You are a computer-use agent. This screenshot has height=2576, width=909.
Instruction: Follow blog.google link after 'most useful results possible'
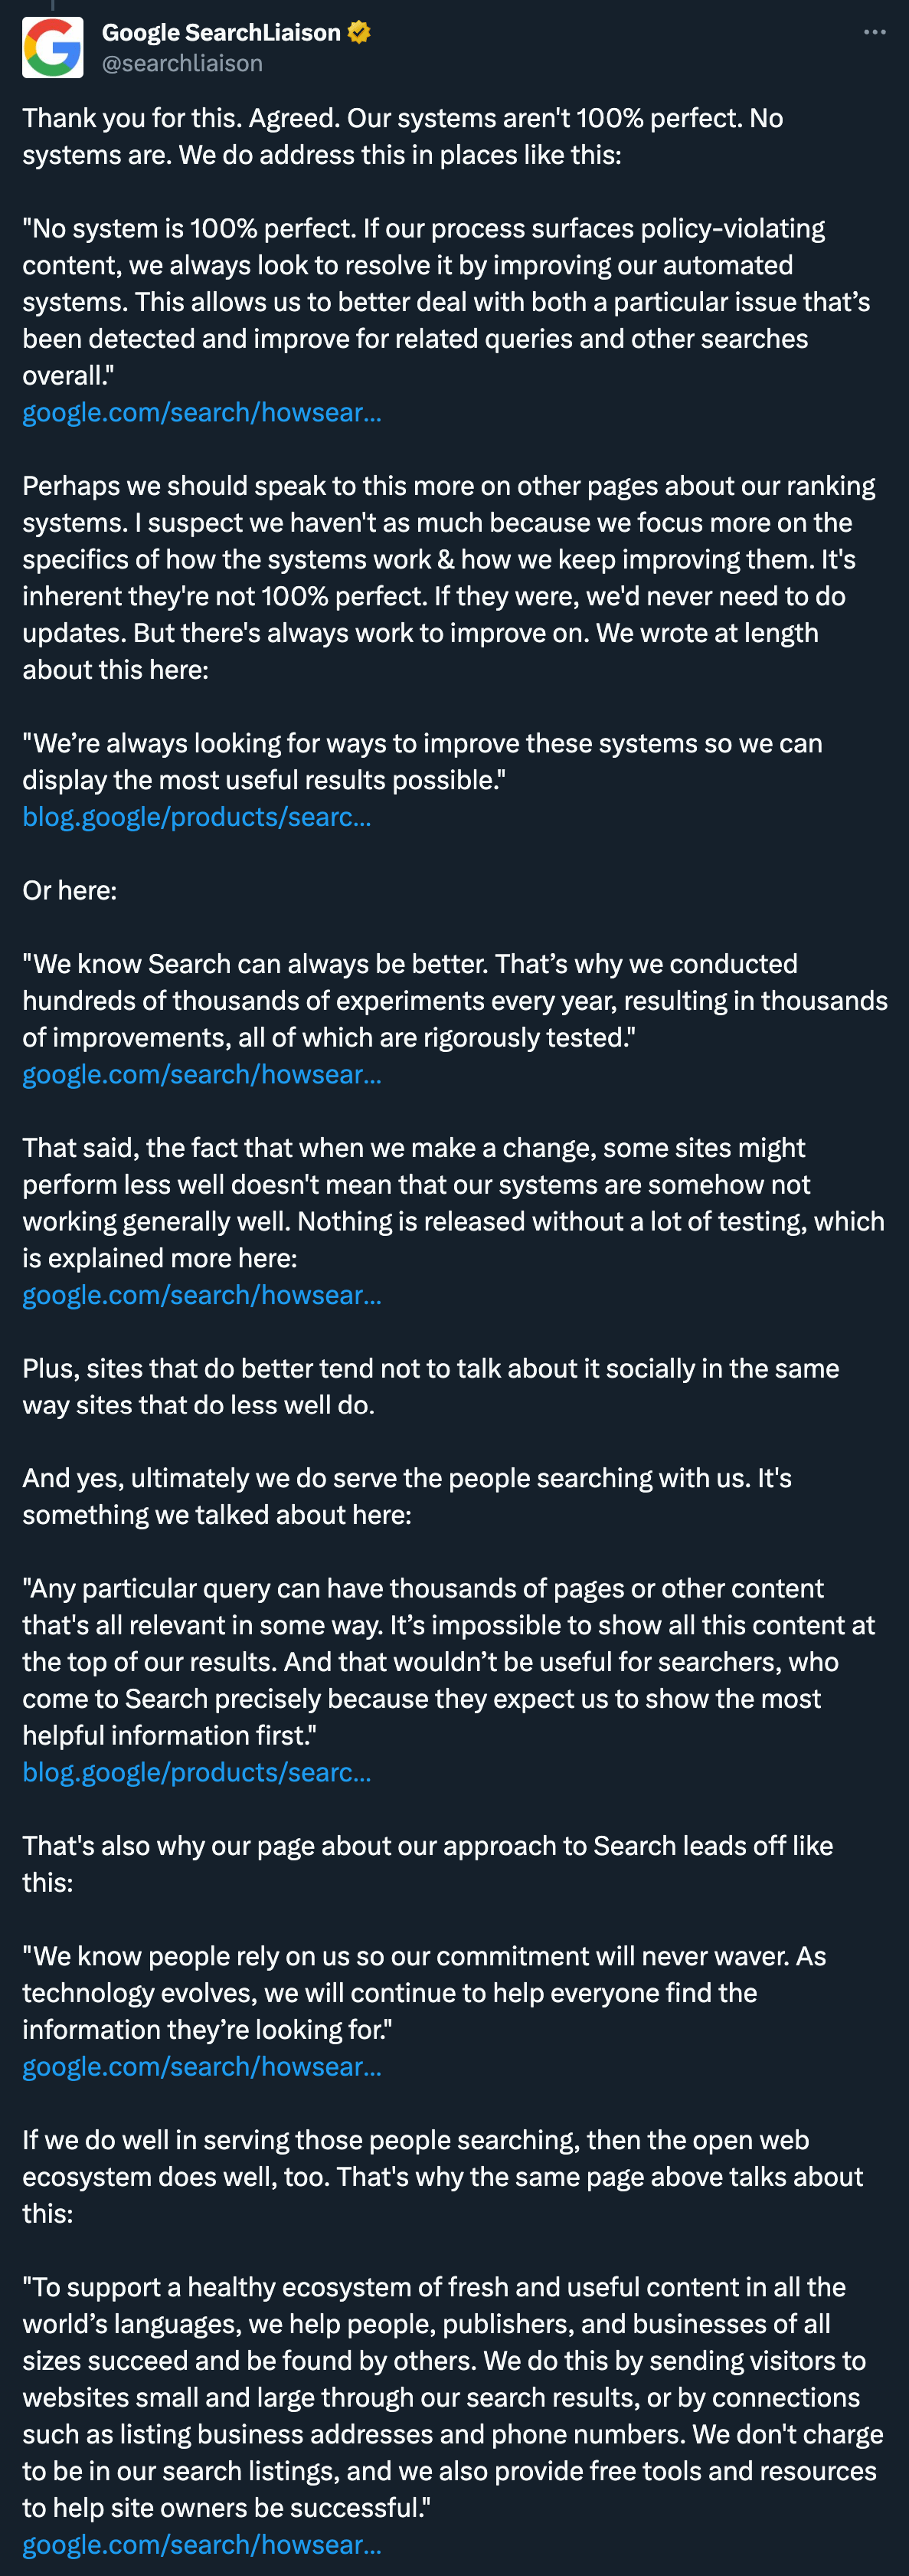pyautogui.click(x=197, y=817)
